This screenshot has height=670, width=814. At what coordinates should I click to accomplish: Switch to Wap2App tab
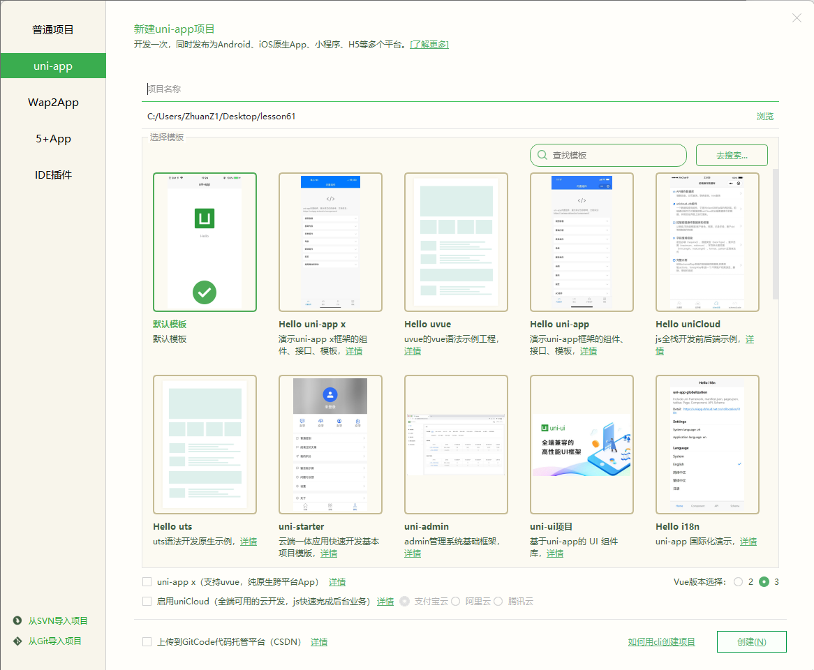click(53, 102)
